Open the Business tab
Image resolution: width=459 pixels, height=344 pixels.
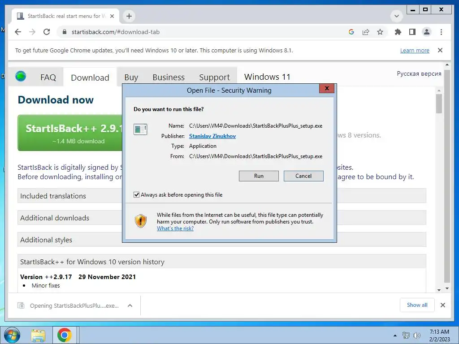click(x=169, y=77)
